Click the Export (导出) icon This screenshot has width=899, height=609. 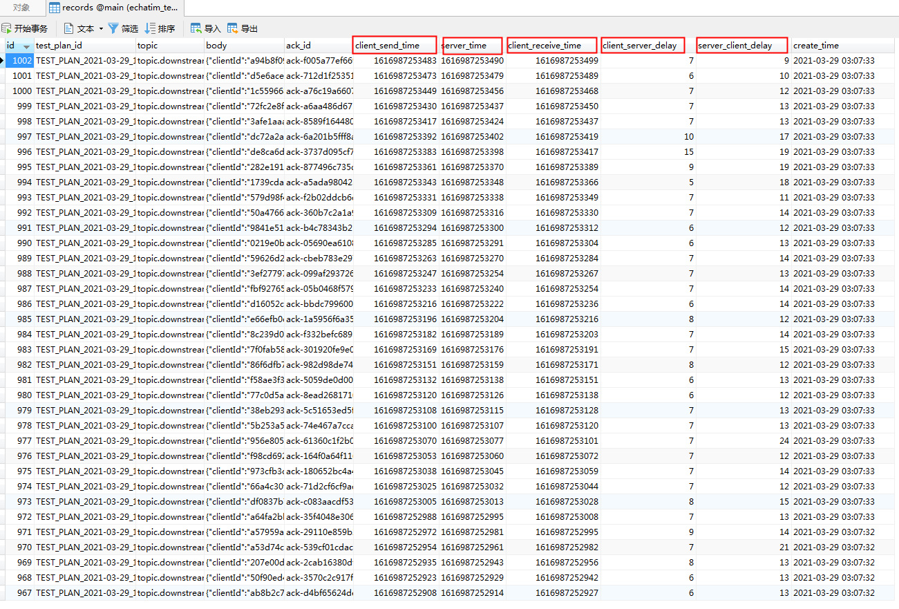coord(233,28)
